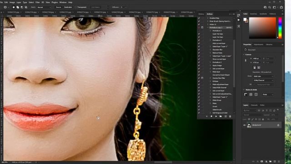Toggle Apply Image step checkmark
Image resolution: width=291 pixels, height=164 pixels.
click(x=199, y=66)
